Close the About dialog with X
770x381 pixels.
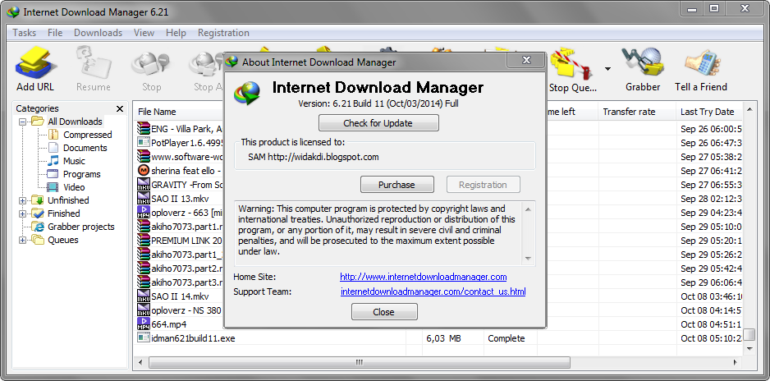[526, 61]
